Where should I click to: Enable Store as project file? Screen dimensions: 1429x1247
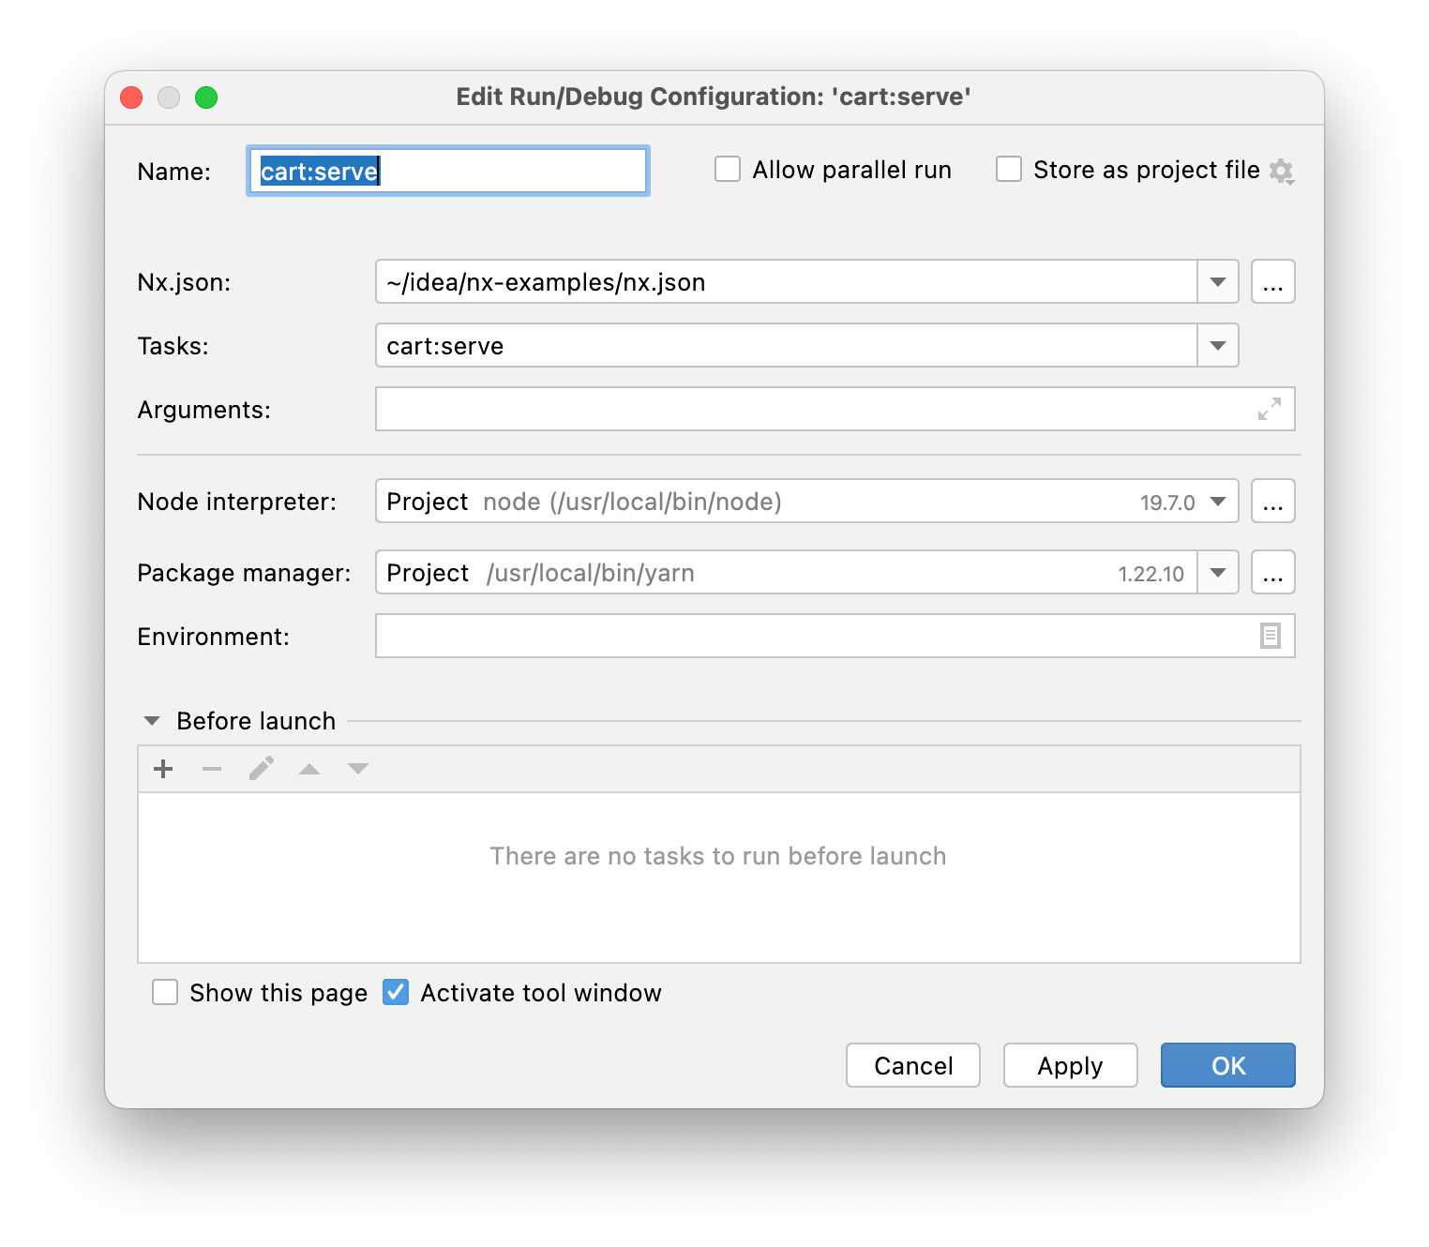pos(1008,169)
